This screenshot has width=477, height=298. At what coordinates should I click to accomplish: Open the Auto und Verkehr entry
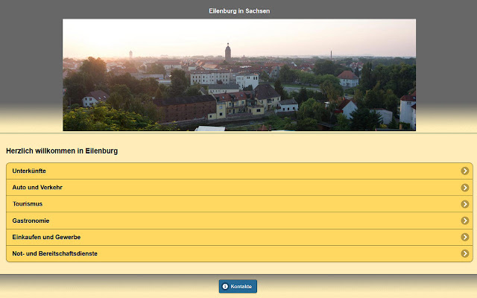[x=239, y=187]
